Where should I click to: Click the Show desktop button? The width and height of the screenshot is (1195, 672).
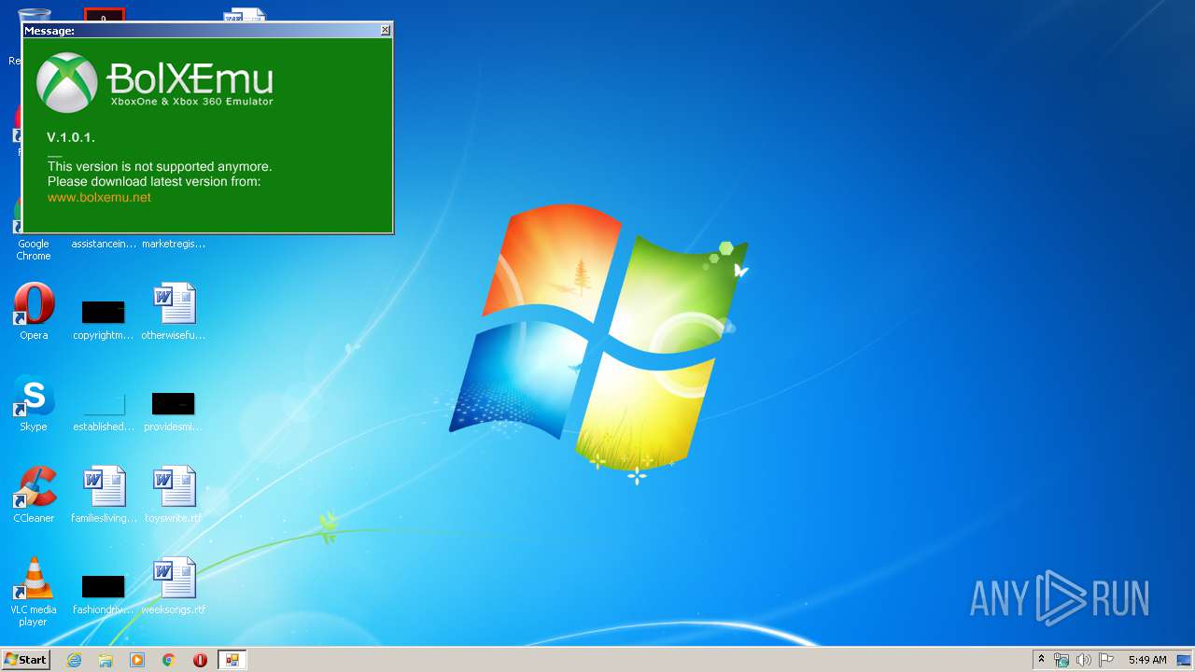pyautogui.click(x=1185, y=660)
